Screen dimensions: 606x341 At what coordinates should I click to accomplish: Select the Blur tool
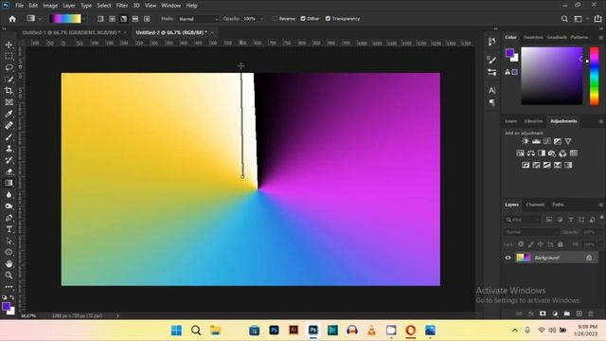coord(9,195)
